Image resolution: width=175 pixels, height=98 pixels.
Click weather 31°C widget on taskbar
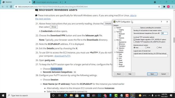143,96
